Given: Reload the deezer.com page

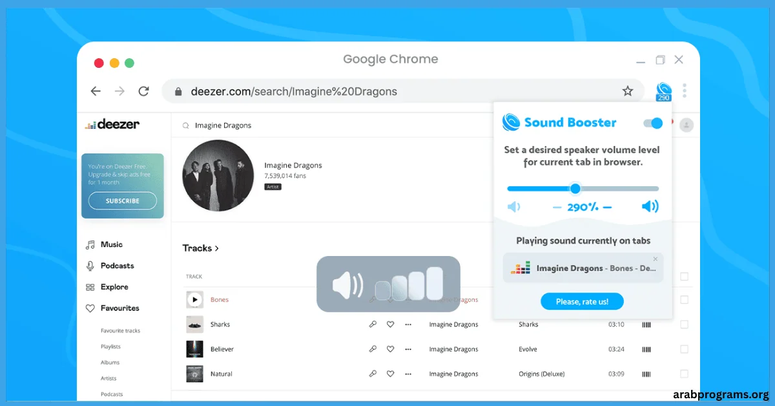Looking at the screenshot, I should (144, 91).
